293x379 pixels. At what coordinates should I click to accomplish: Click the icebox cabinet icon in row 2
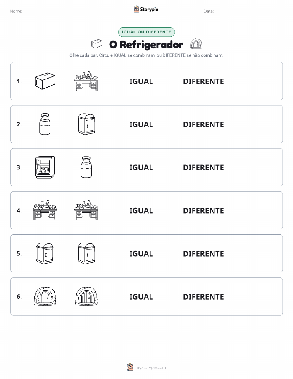coord(86,124)
